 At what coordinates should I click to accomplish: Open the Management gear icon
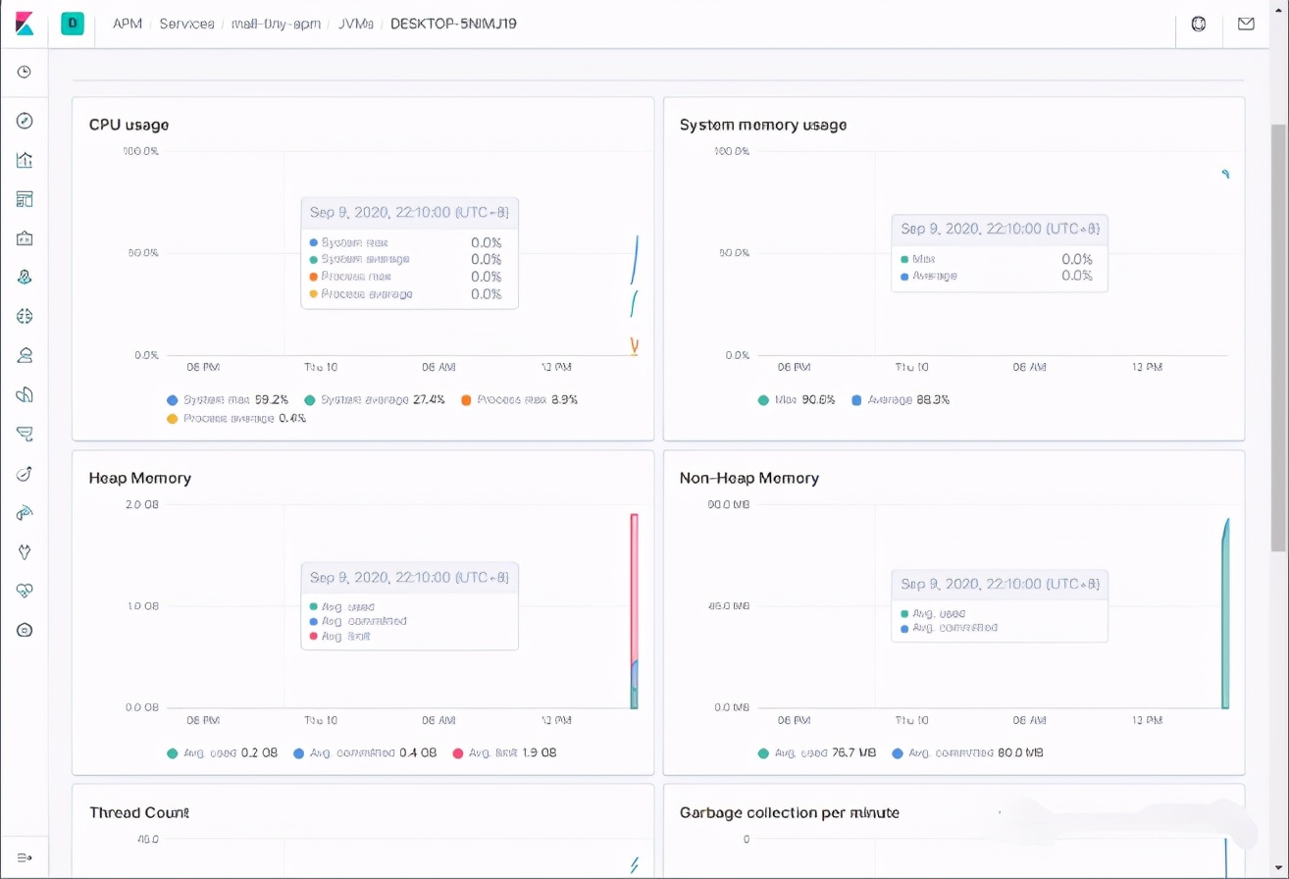click(x=25, y=630)
